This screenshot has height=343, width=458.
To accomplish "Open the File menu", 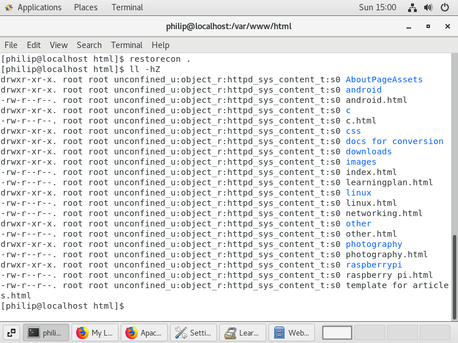I will point(11,45).
